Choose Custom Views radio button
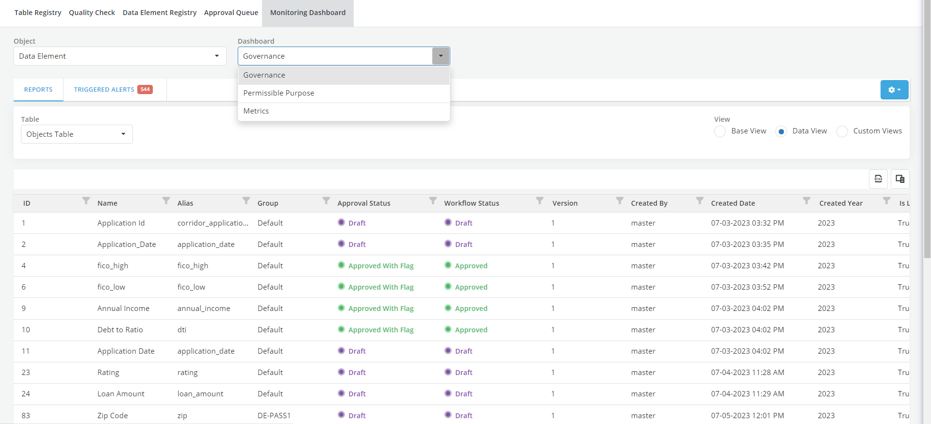This screenshot has height=424, width=931. pyautogui.click(x=842, y=131)
